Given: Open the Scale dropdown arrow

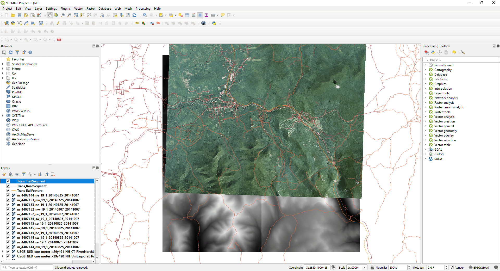Looking at the screenshot, I should pos(365,268).
